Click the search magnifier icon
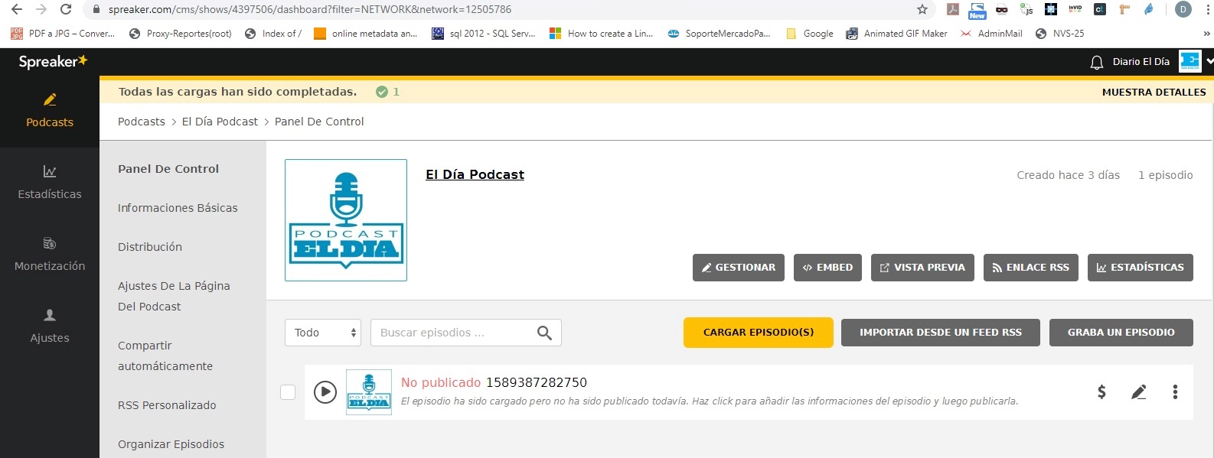 pos(544,333)
